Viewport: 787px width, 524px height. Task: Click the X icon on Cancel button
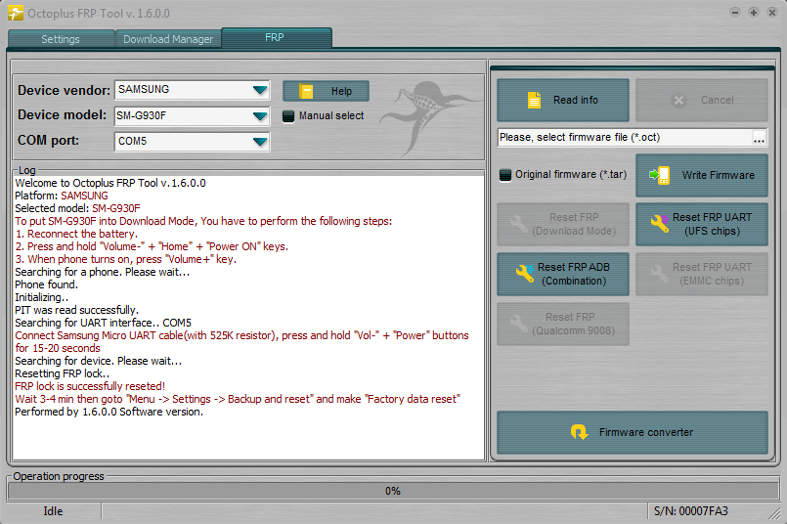[x=678, y=101]
